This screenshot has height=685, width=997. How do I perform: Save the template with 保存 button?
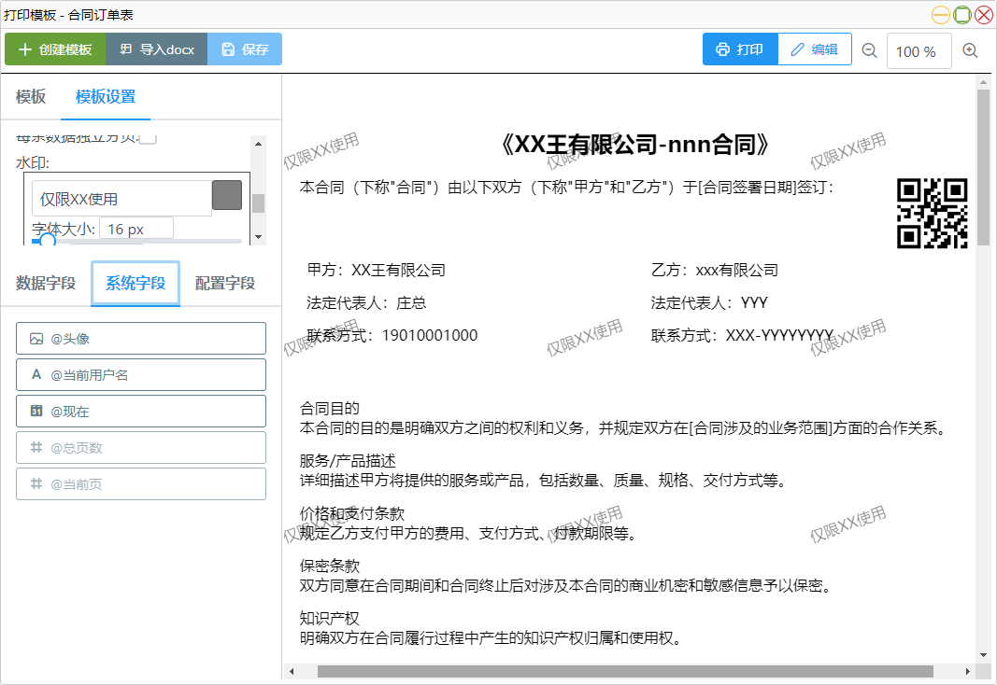click(x=244, y=49)
